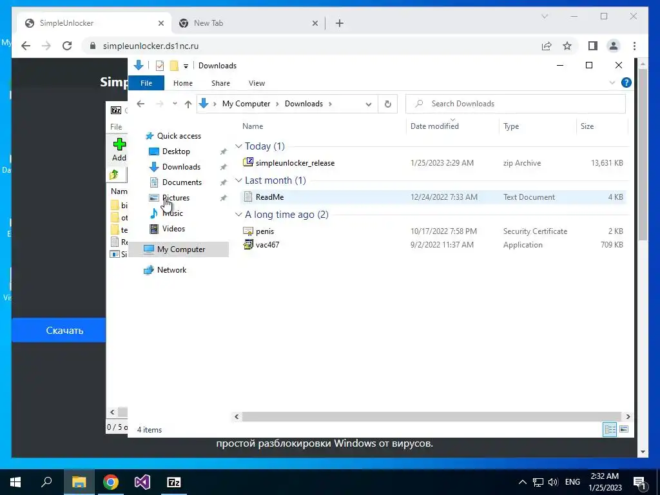Collapse the Last month group
This screenshot has width=660, height=495.
[238, 180]
